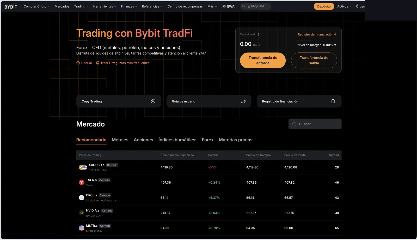Click Transferencia de salida button
Screen dimensions: 417x240
tap(314, 61)
